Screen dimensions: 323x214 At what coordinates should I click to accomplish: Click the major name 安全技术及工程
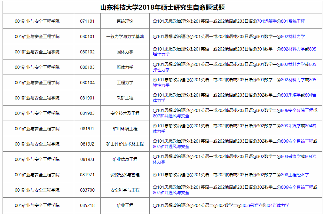click(x=125, y=113)
